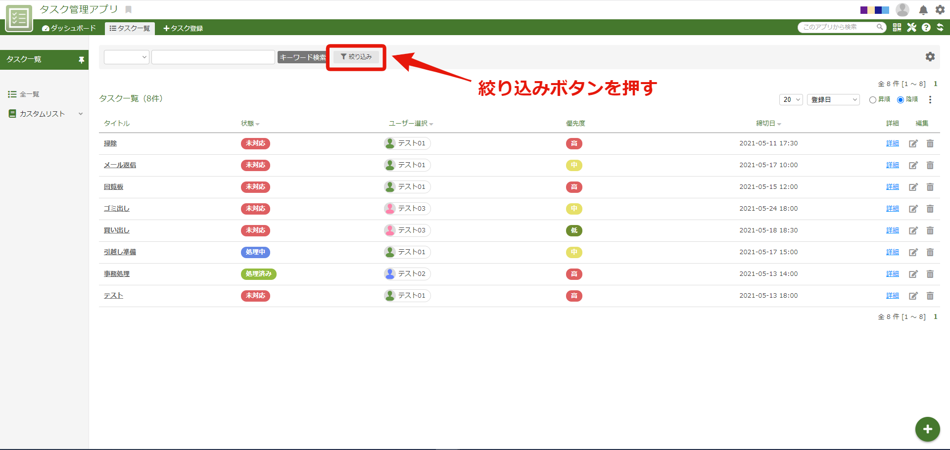Edit the 掃除 task with its pencil icon
Screen dimensions: 950x450
[913, 143]
